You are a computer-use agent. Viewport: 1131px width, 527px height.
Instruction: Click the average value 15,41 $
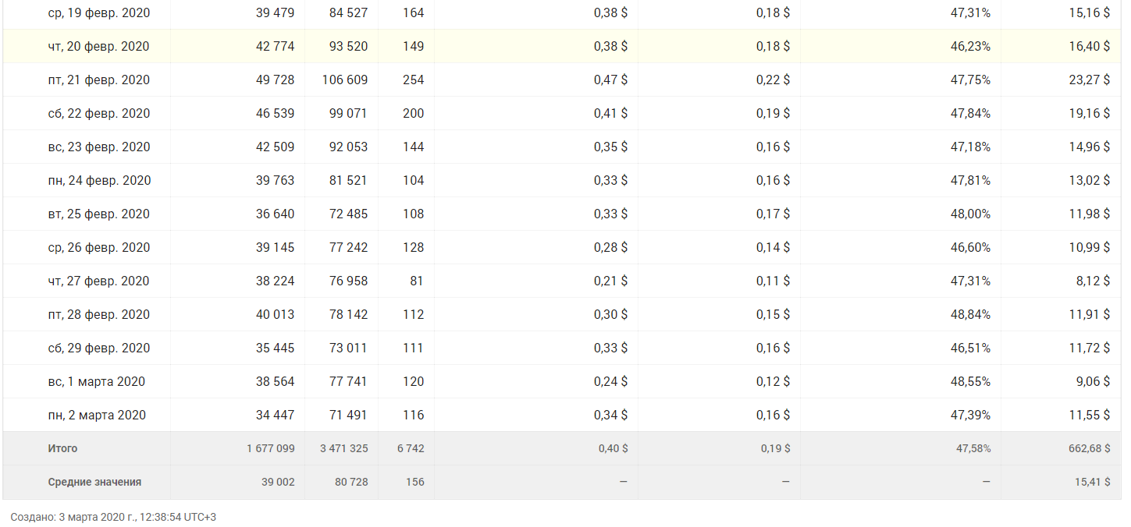pos(1092,483)
